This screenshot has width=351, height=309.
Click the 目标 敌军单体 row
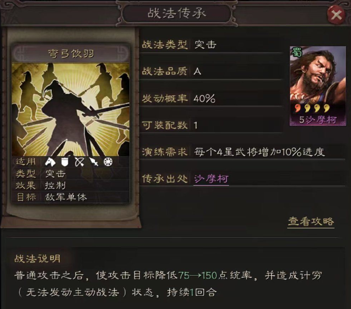coord(71,197)
